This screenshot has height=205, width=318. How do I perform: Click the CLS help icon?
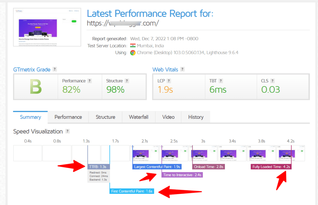[273, 81]
